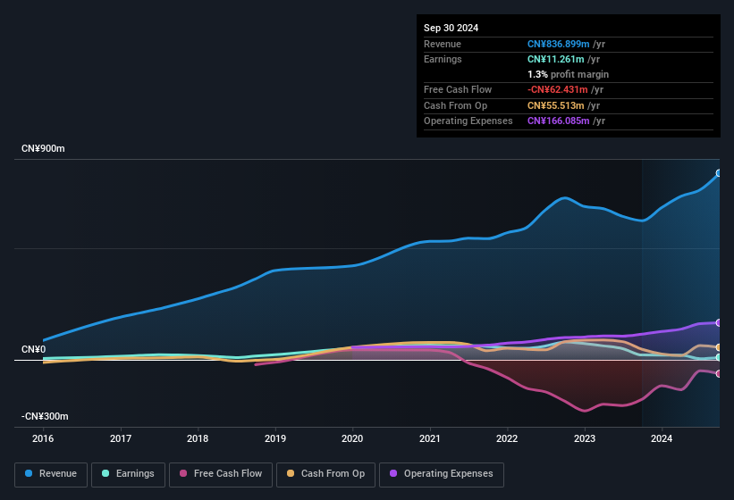Image resolution: width=734 pixels, height=500 pixels.
Task: Click the Revenue endpoint marker on chart
Action: click(x=719, y=173)
